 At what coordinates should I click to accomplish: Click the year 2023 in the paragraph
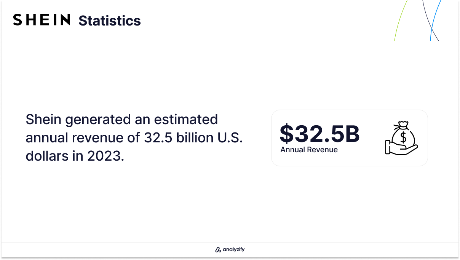(x=105, y=156)
